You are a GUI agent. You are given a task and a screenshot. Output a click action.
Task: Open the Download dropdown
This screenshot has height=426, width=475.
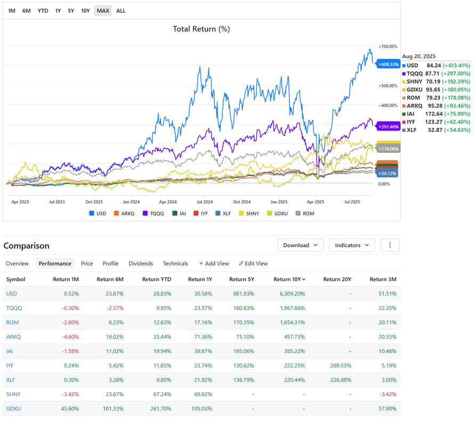[x=300, y=245]
